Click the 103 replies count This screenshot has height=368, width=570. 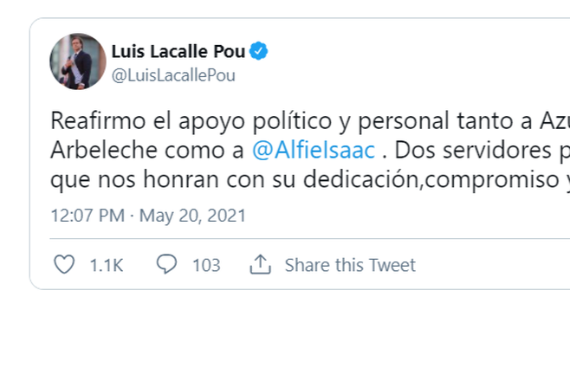[x=206, y=265]
